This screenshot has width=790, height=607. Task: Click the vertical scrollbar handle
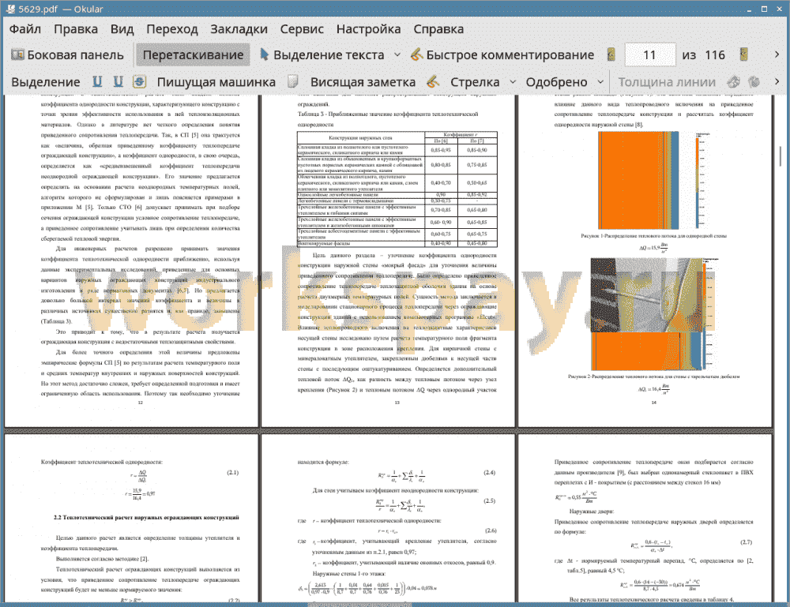point(781,155)
